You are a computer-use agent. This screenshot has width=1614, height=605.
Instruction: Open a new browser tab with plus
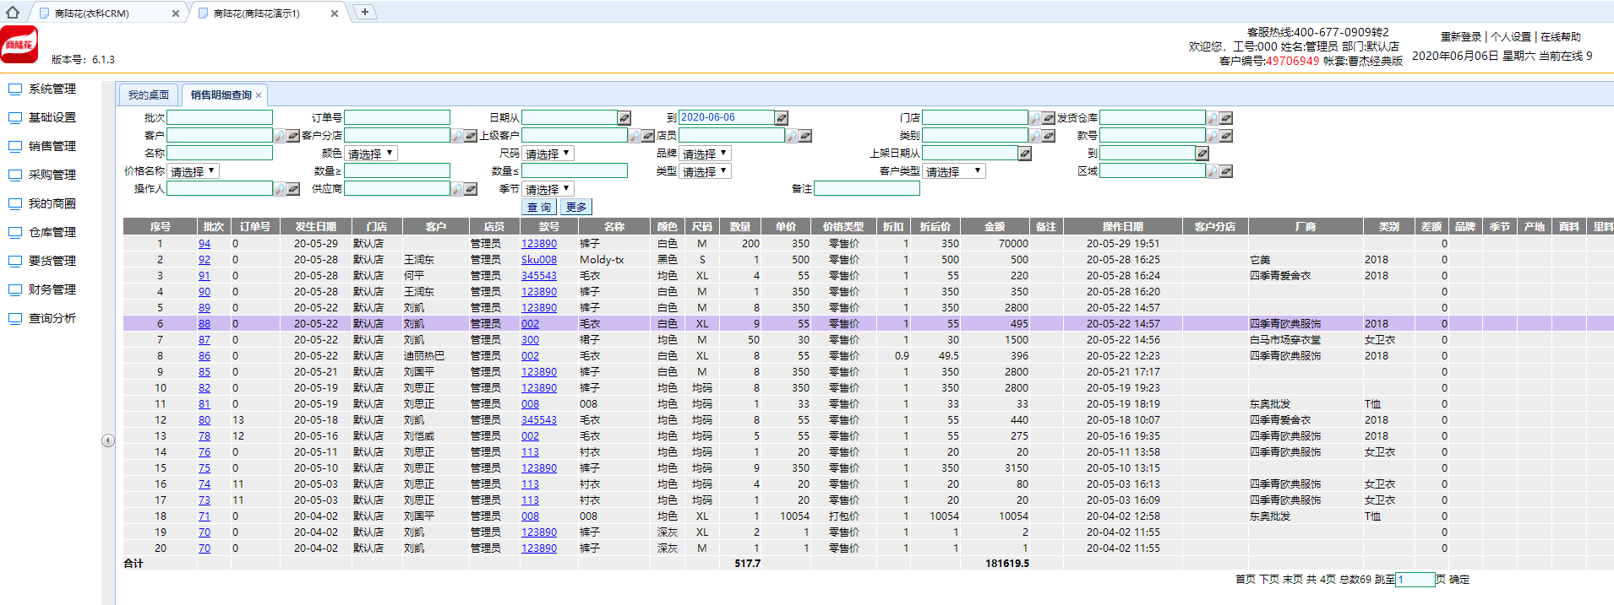[x=364, y=12]
